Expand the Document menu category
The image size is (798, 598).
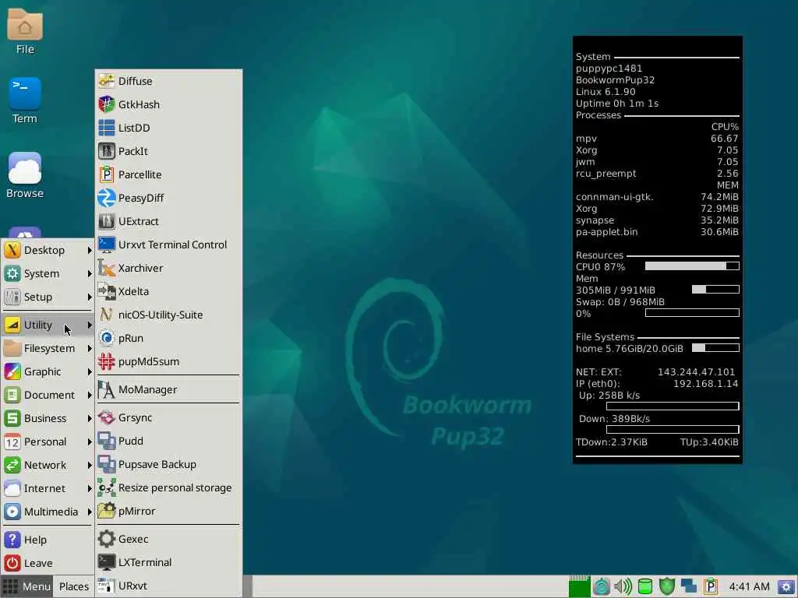pos(48,395)
